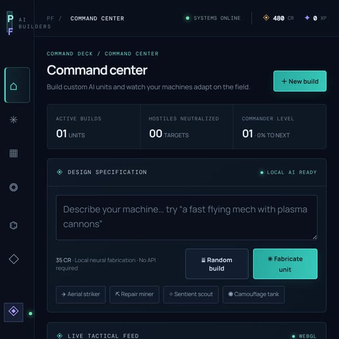The height and width of the screenshot is (339, 339).
Task: Click the Command Center breadcrumb in the header
Action: point(97,19)
